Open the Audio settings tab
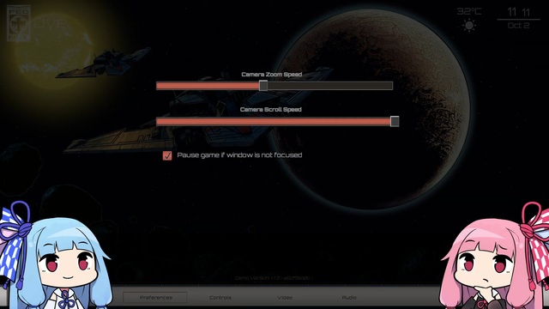The height and width of the screenshot is (309, 549). point(349,298)
